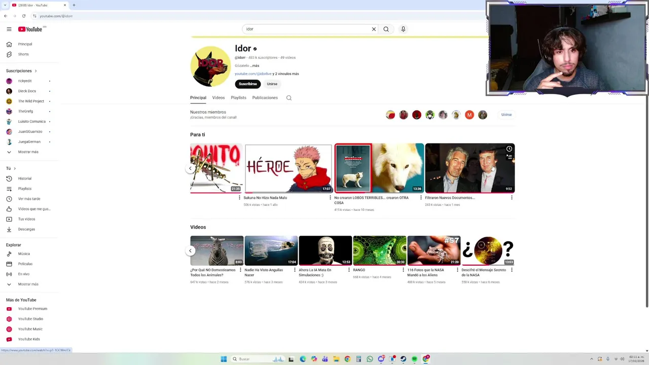The height and width of the screenshot is (365, 649).
Task: Open Spotify from the taskbar
Action: click(414, 359)
